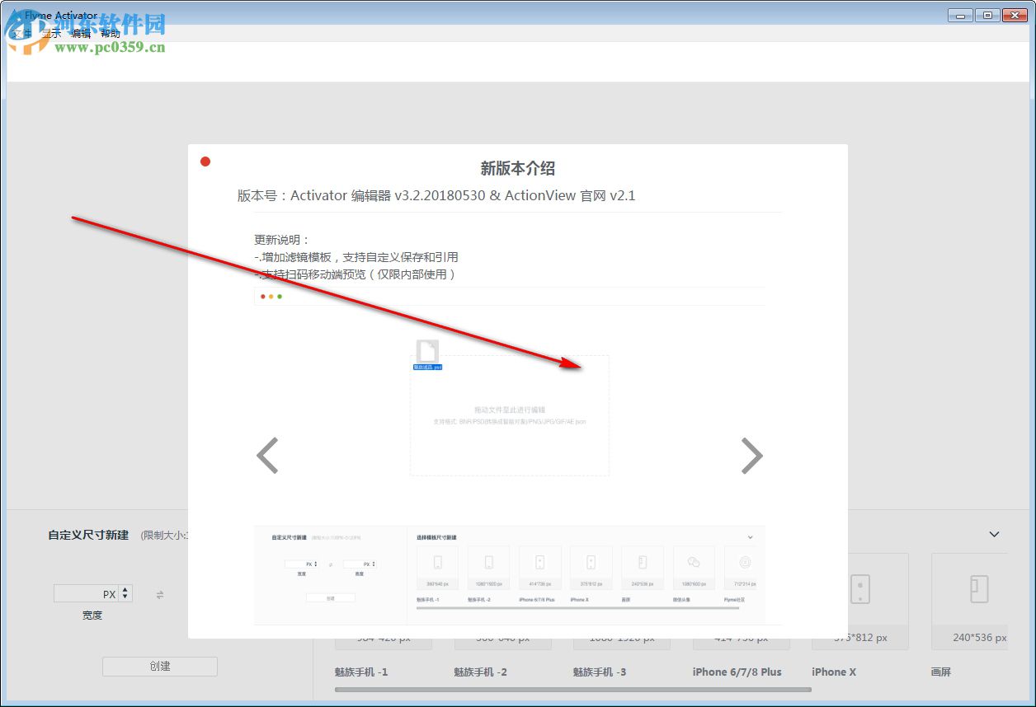Viewport: 1036px width, 707px height.
Task: Click the 创建 button
Action: pos(159,666)
